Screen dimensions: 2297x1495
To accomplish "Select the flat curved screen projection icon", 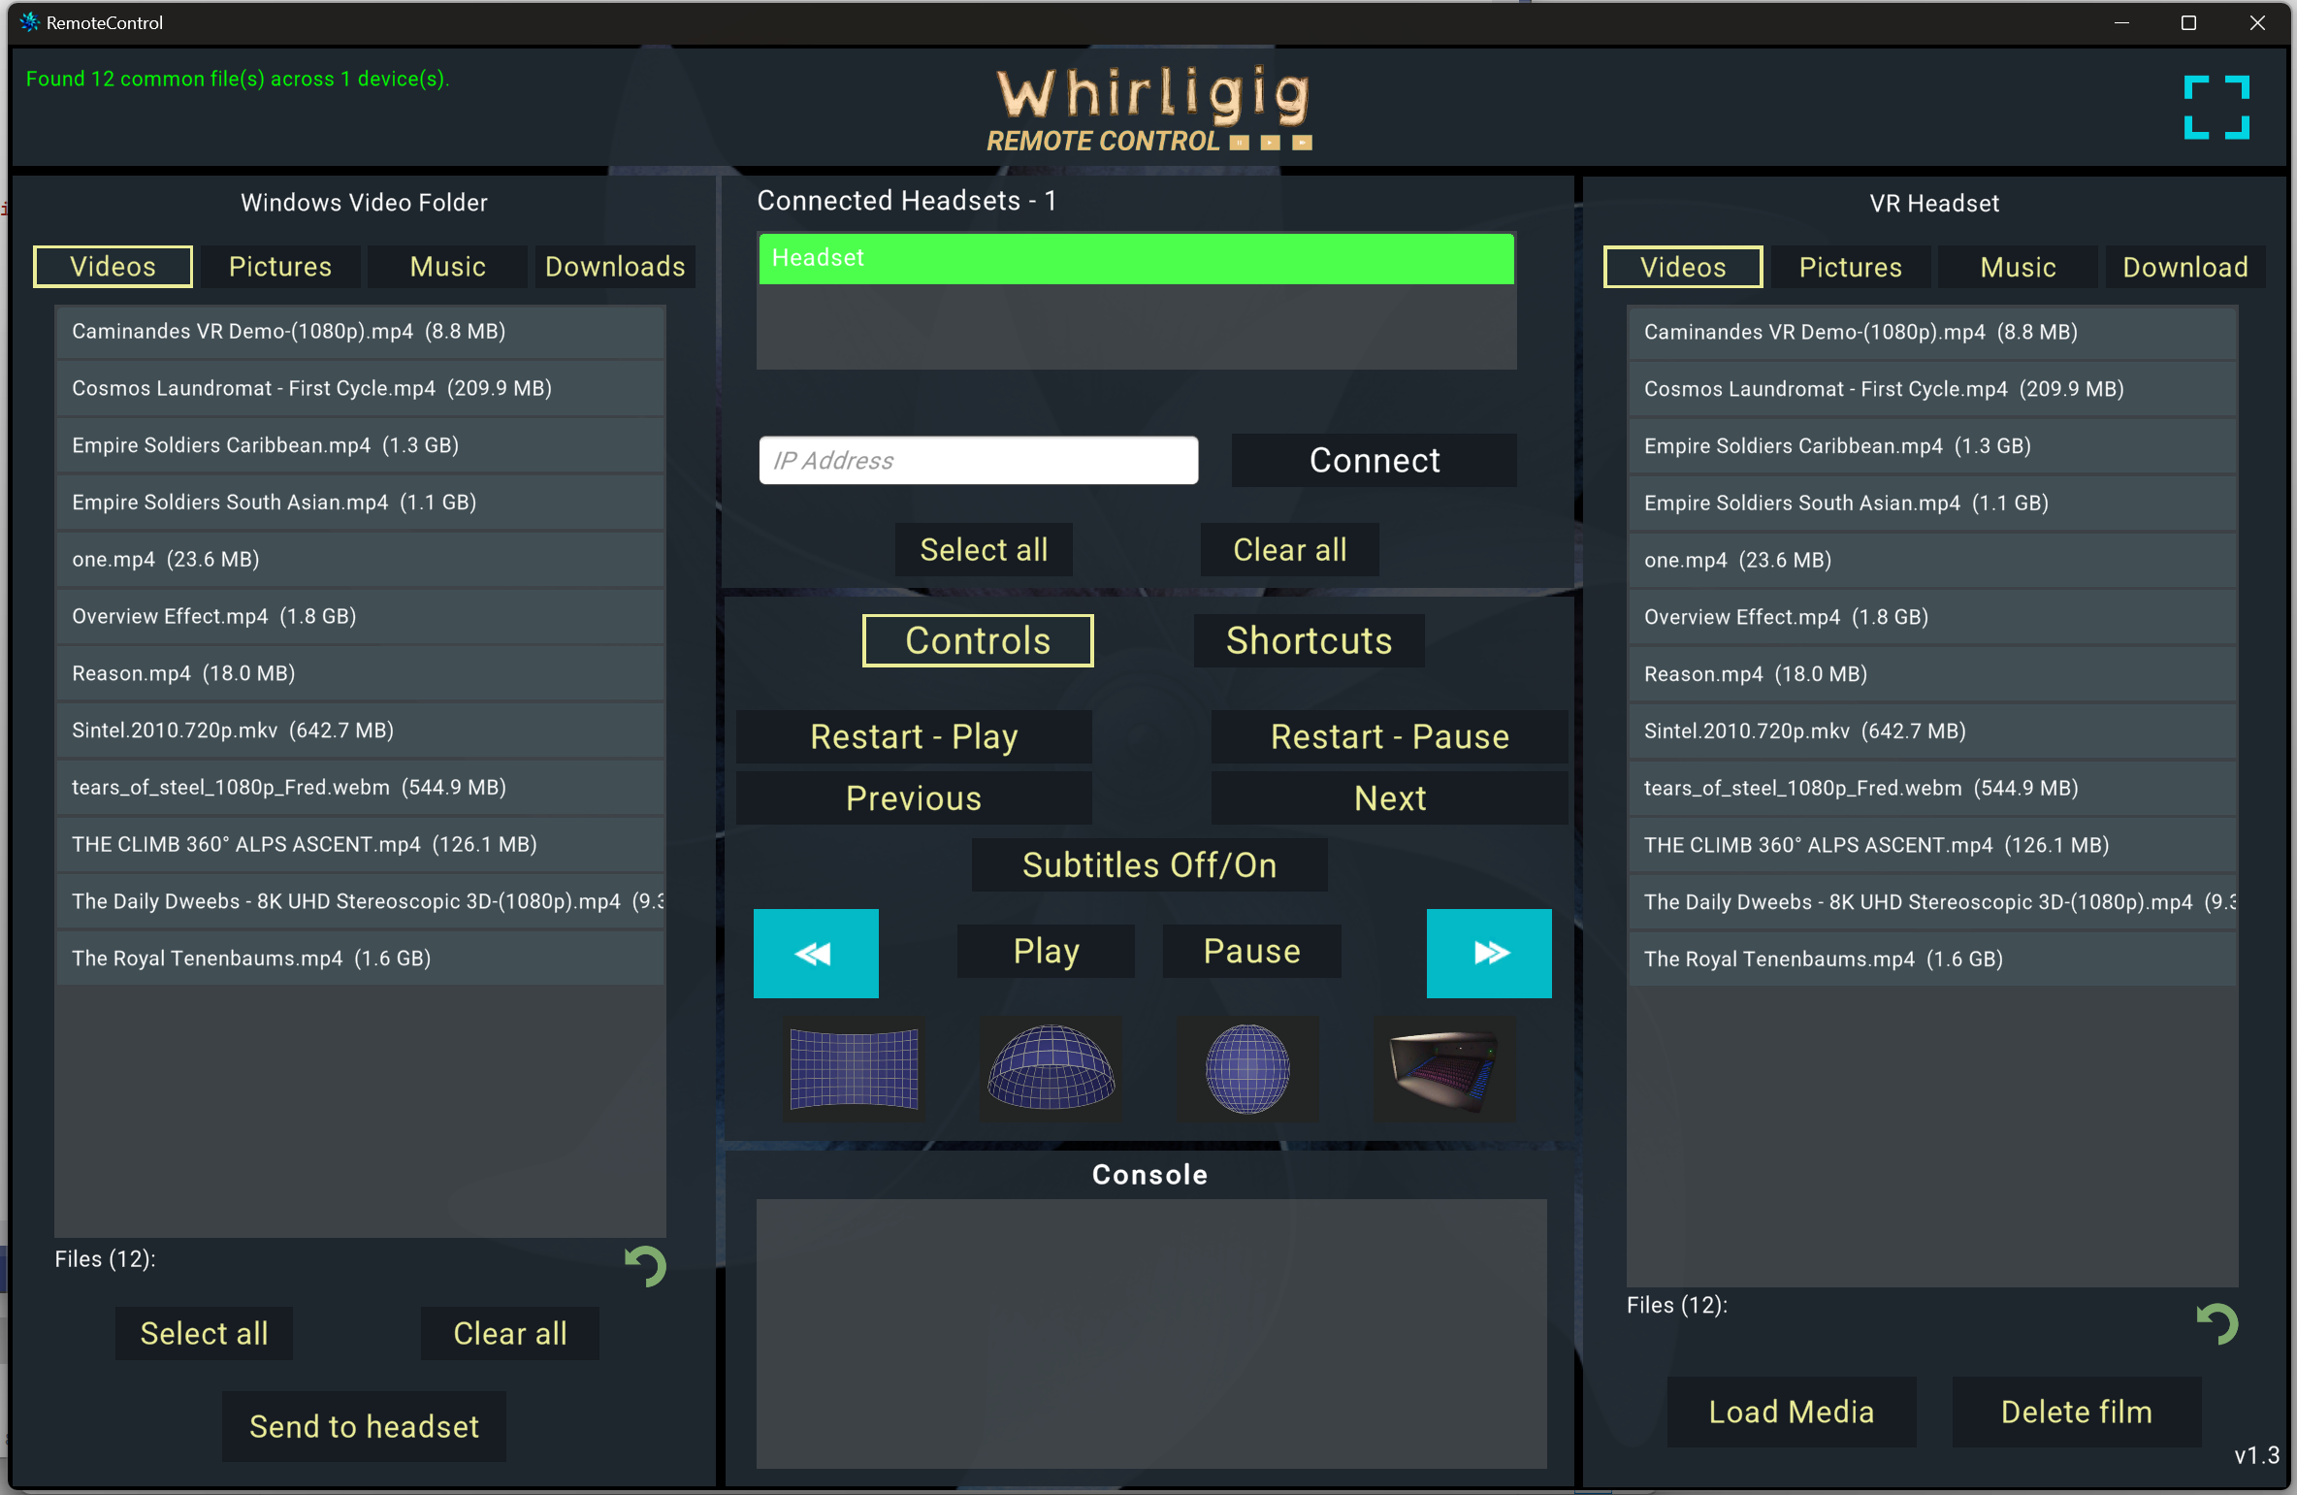I will point(854,1069).
